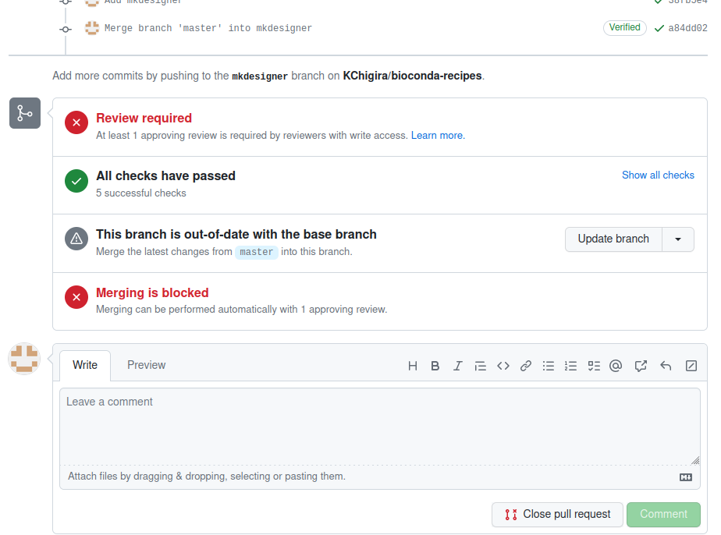The height and width of the screenshot is (535, 721).
Task: Open the avatar next to the Merge branch commit
Action: point(92,28)
